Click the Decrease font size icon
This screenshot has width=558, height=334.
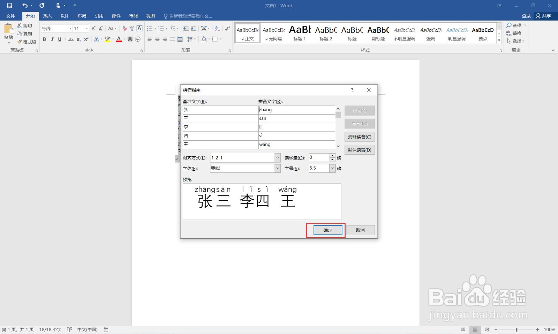click(100, 29)
